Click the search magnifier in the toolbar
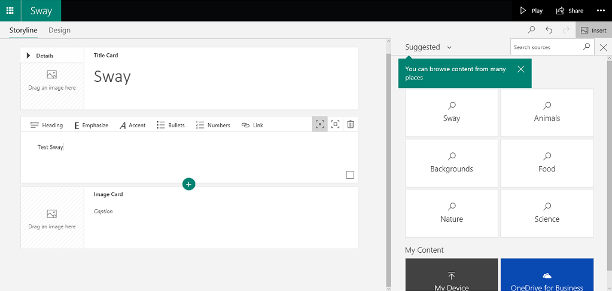The height and width of the screenshot is (291, 612). [x=531, y=30]
